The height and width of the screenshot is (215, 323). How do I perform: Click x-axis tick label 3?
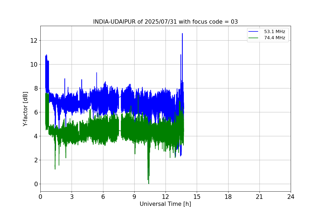pyautogui.click(x=72, y=197)
